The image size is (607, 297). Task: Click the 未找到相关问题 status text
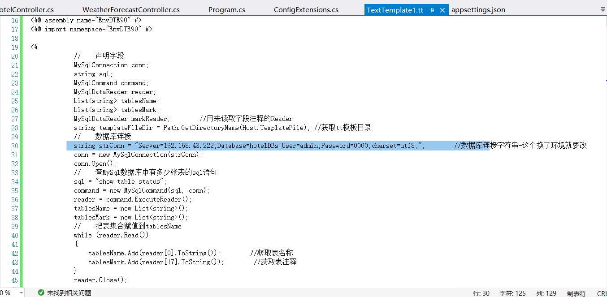point(69,293)
